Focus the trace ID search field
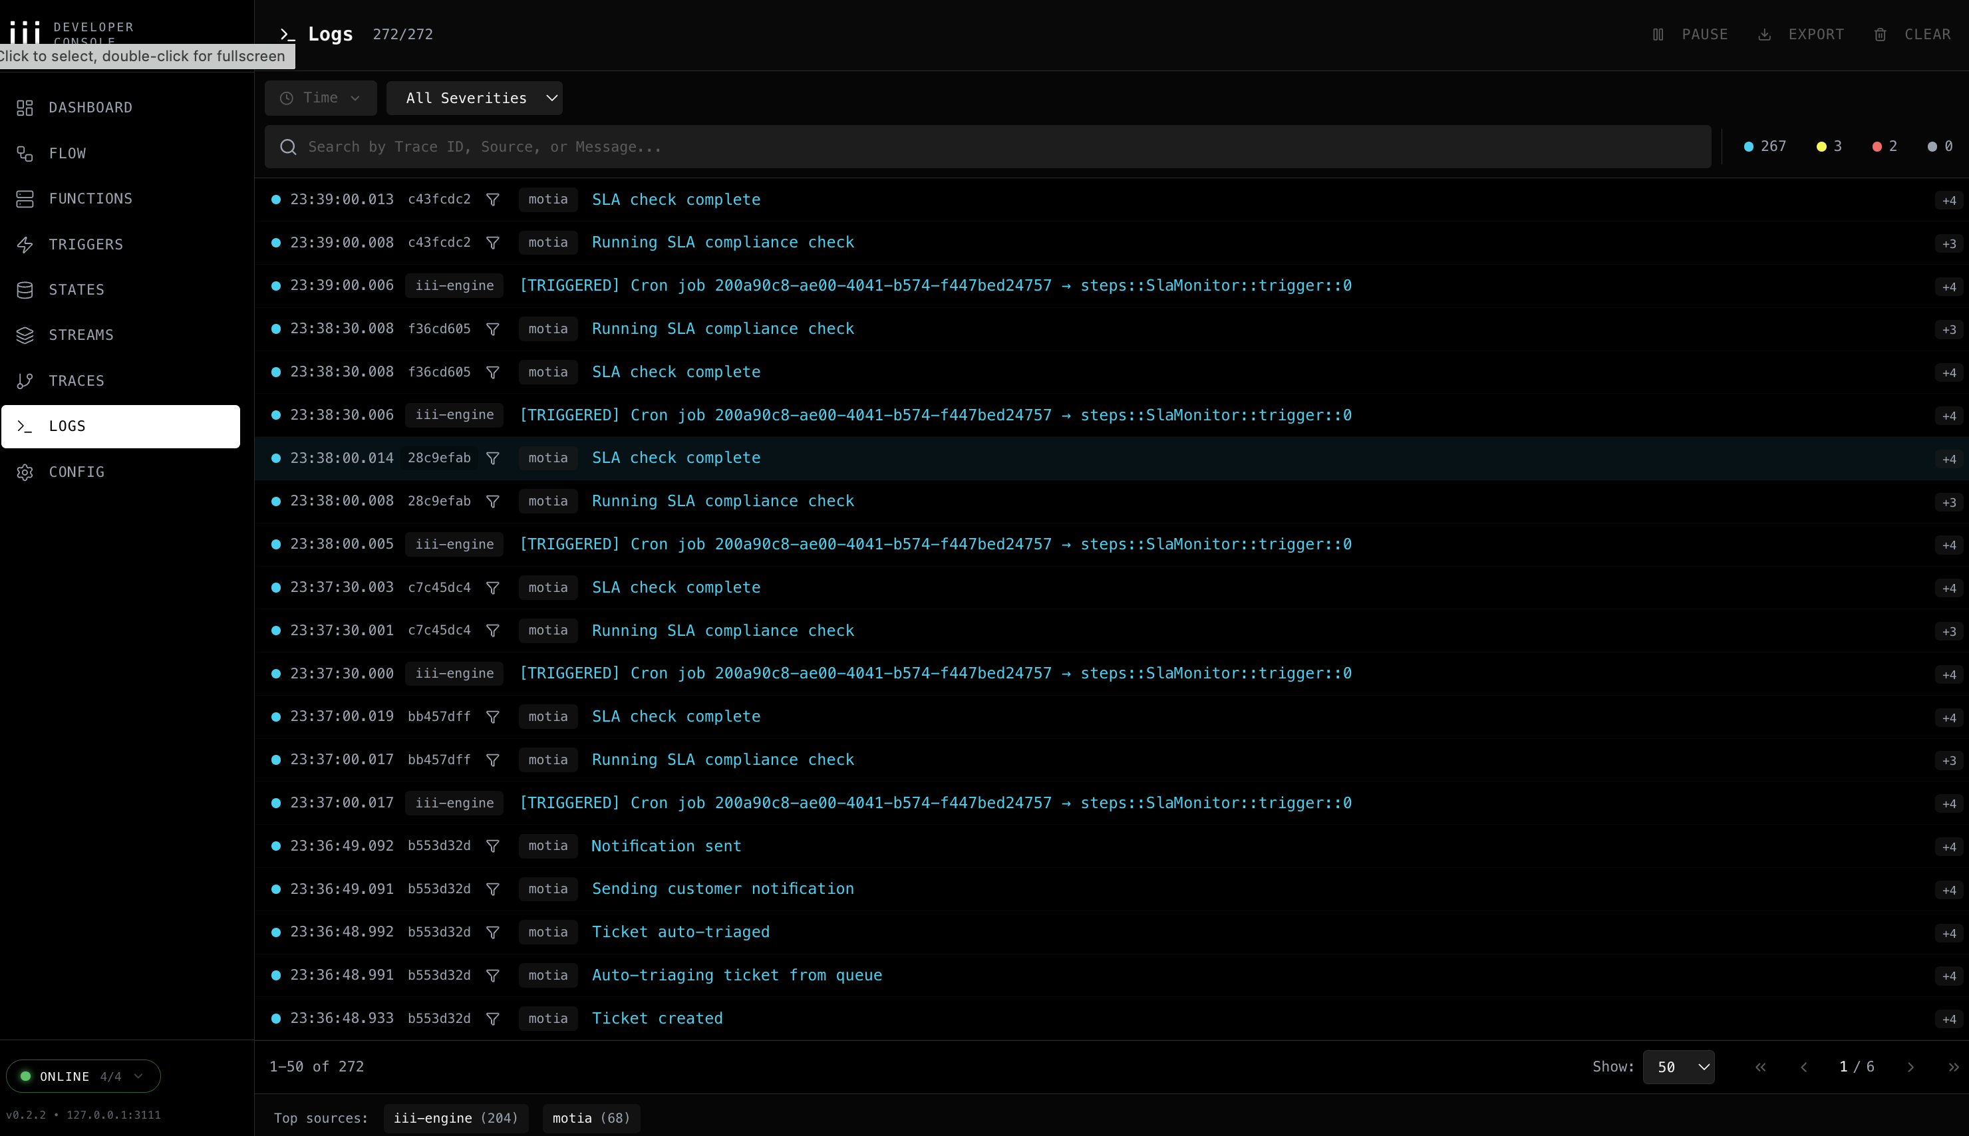The height and width of the screenshot is (1136, 1969). [987, 147]
